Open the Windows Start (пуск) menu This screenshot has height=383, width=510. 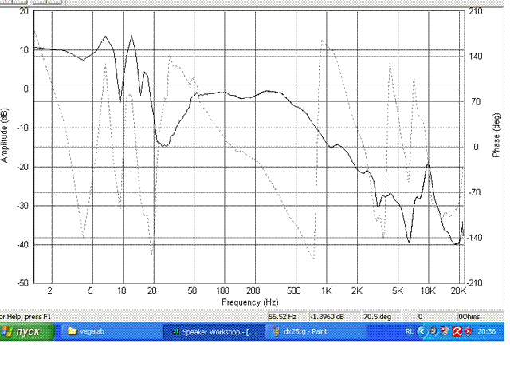26,332
